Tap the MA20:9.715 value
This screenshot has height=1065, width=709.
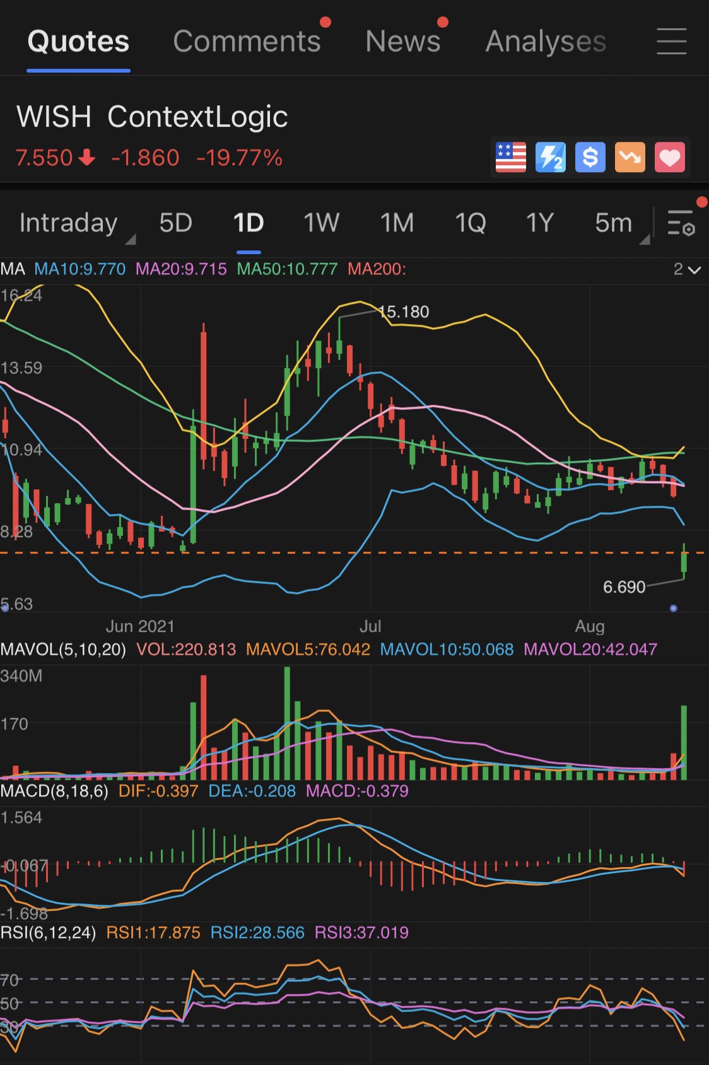tap(181, 269)
